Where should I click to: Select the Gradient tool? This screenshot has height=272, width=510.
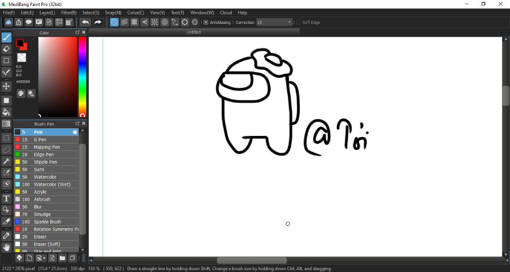(x=6, y=124)
